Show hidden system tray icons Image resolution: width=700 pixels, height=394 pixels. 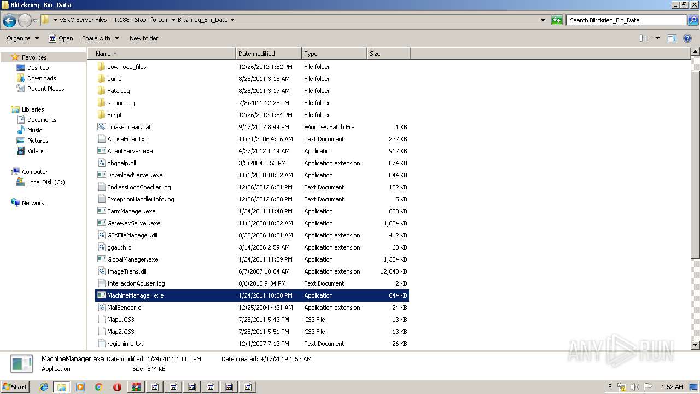(610, 387)
